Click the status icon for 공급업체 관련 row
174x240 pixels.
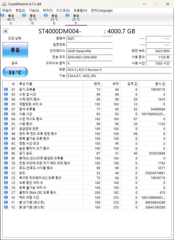pyautogui.click(x=6, y=129)
